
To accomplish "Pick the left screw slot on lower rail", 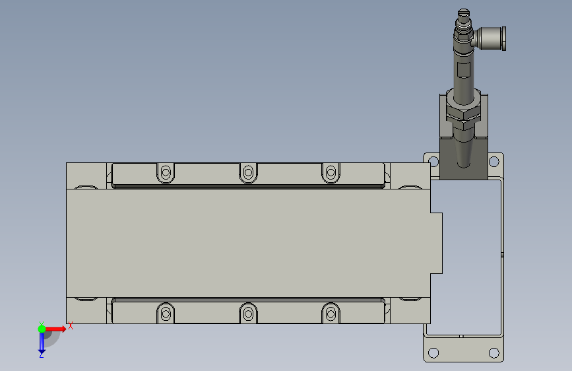I will tap(166, 313).
